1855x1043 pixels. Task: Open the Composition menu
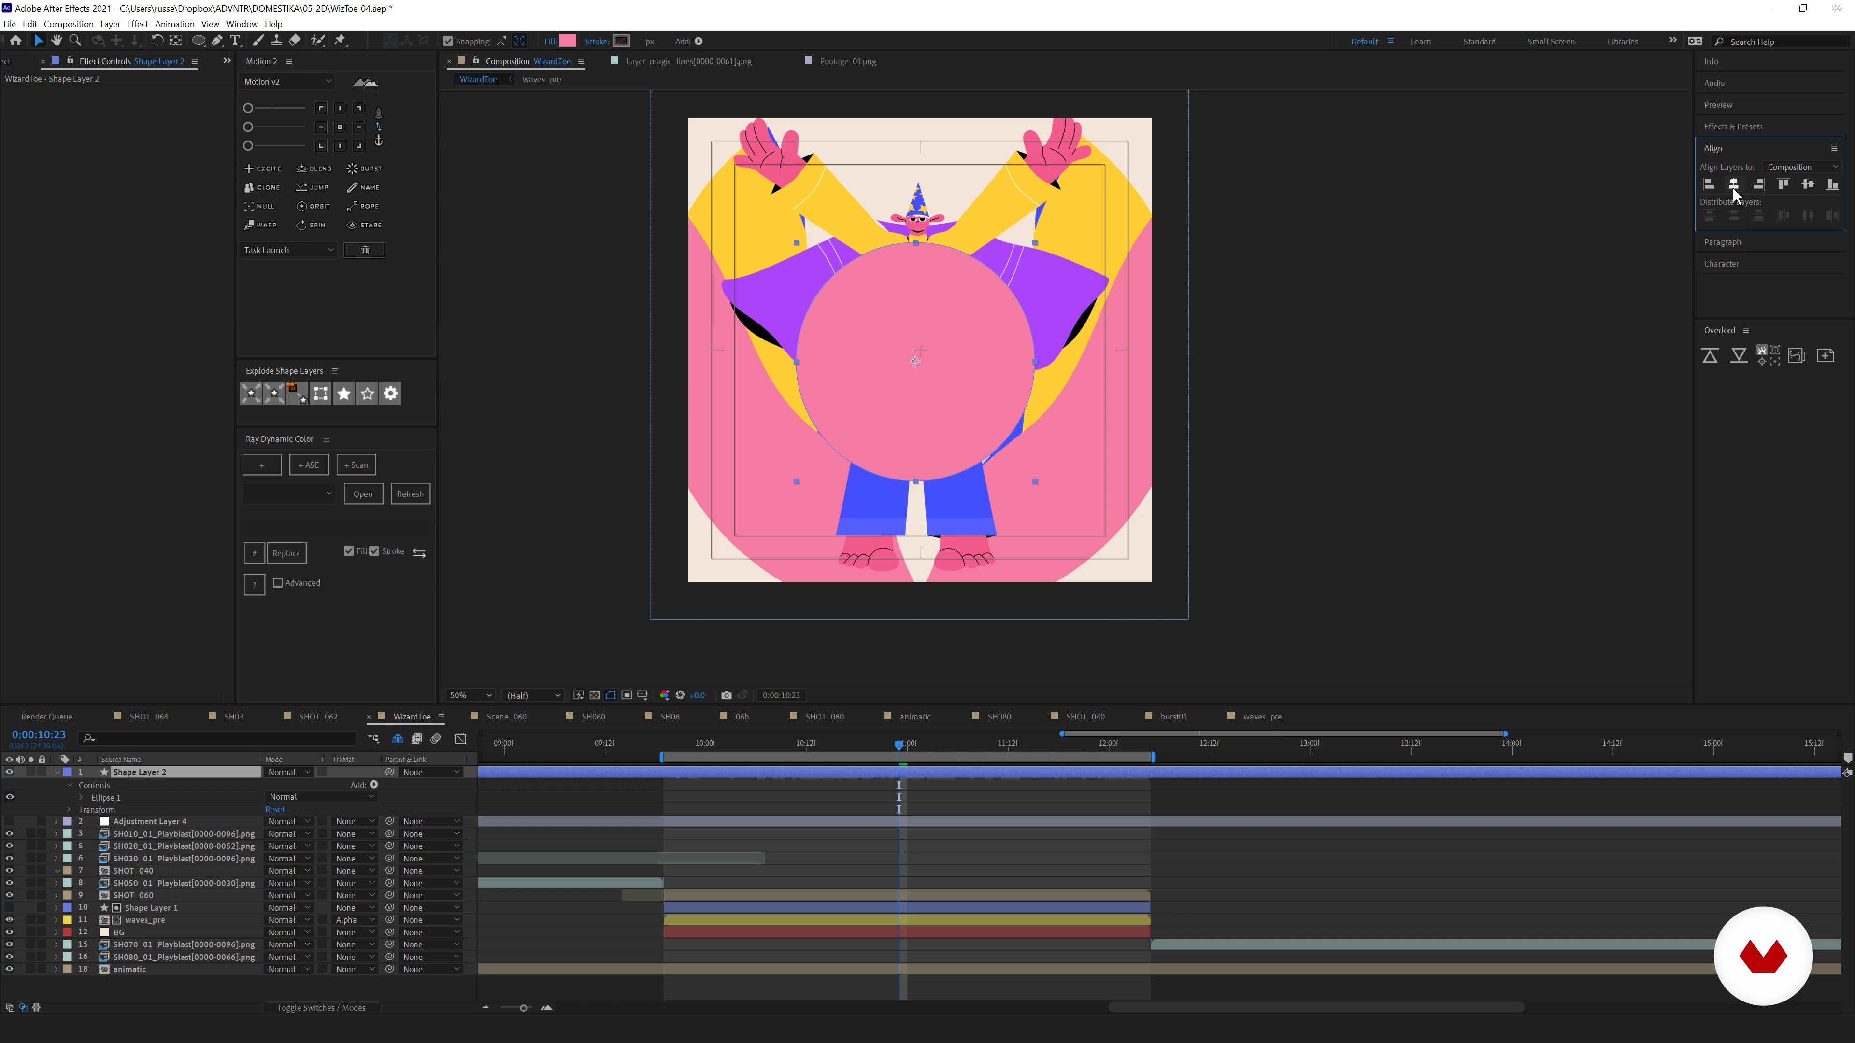69,24
